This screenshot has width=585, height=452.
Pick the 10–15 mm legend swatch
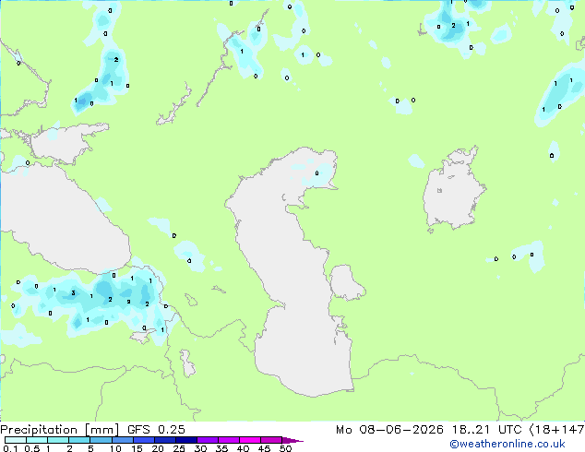[x=122, y=440]
